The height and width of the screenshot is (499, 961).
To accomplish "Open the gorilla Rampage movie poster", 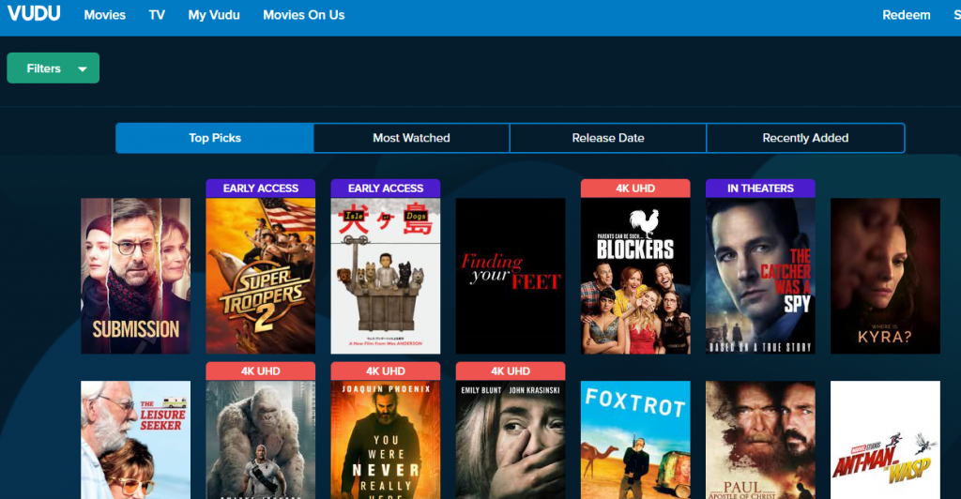I will [261, 440].
